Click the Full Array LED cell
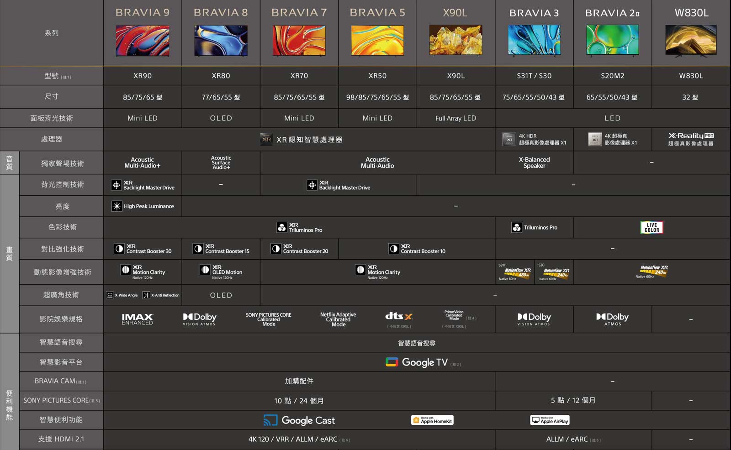 click(x=456, y=118)
